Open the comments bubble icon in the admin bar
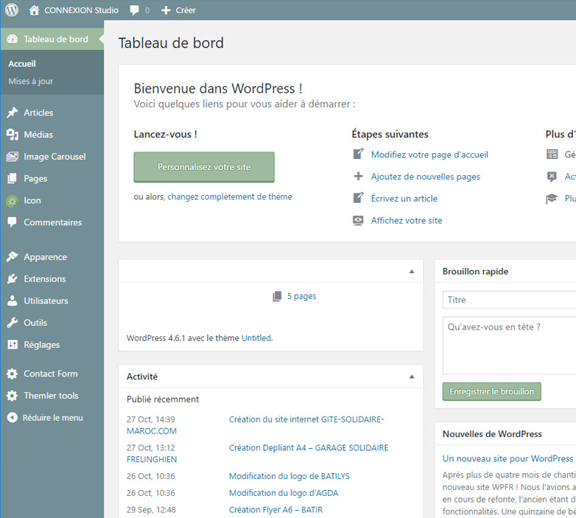This screenshot has height=518, width=576. pyautogui.click(x=135, y=10)
